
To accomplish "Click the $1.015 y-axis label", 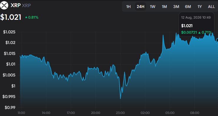I will click(x=10, y=53).
